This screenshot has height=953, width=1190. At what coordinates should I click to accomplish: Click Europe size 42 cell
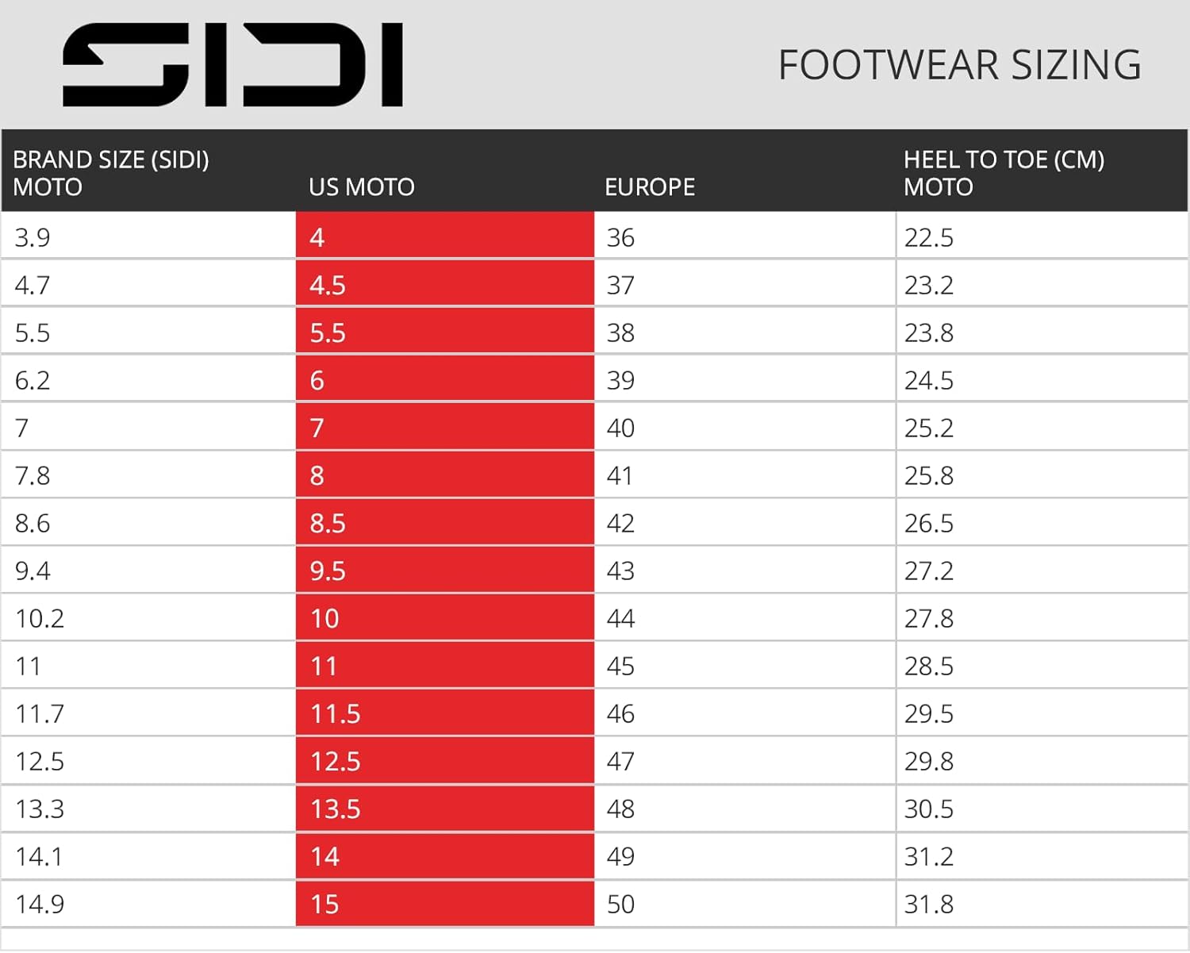click(744, 522)
